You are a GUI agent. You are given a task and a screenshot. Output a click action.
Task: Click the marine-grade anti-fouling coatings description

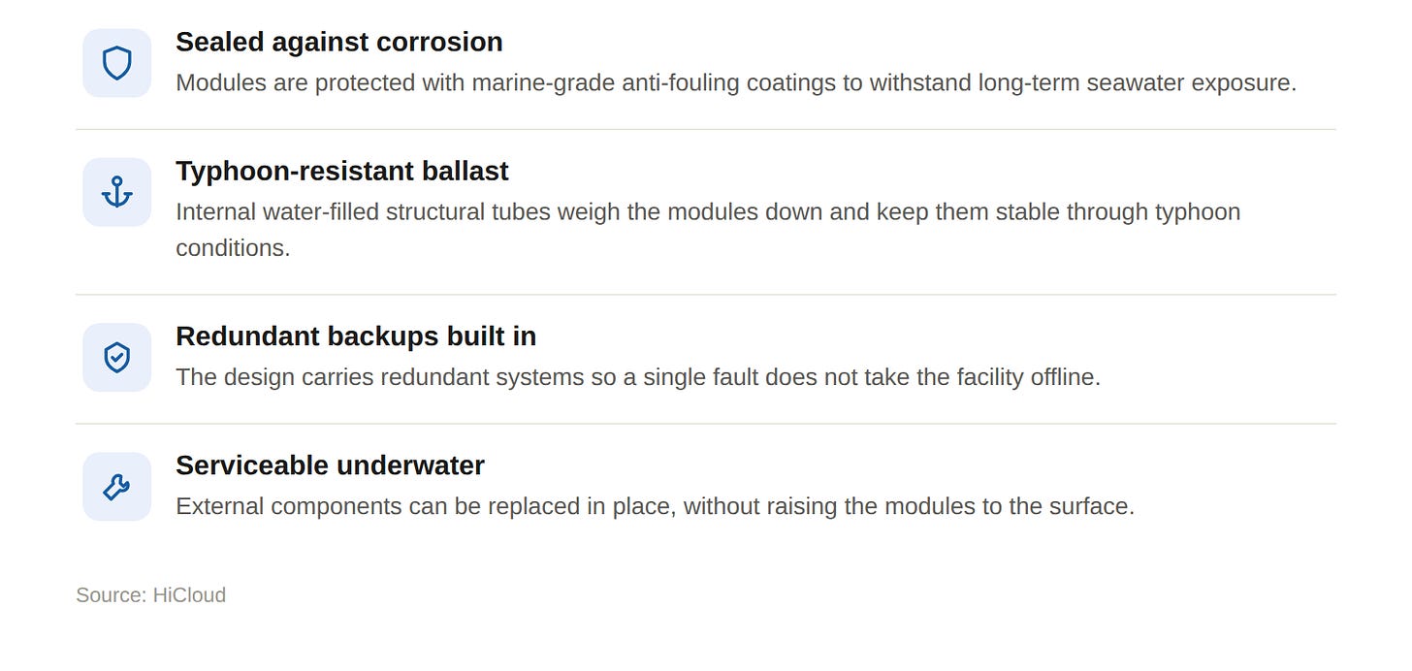[736, 82]
